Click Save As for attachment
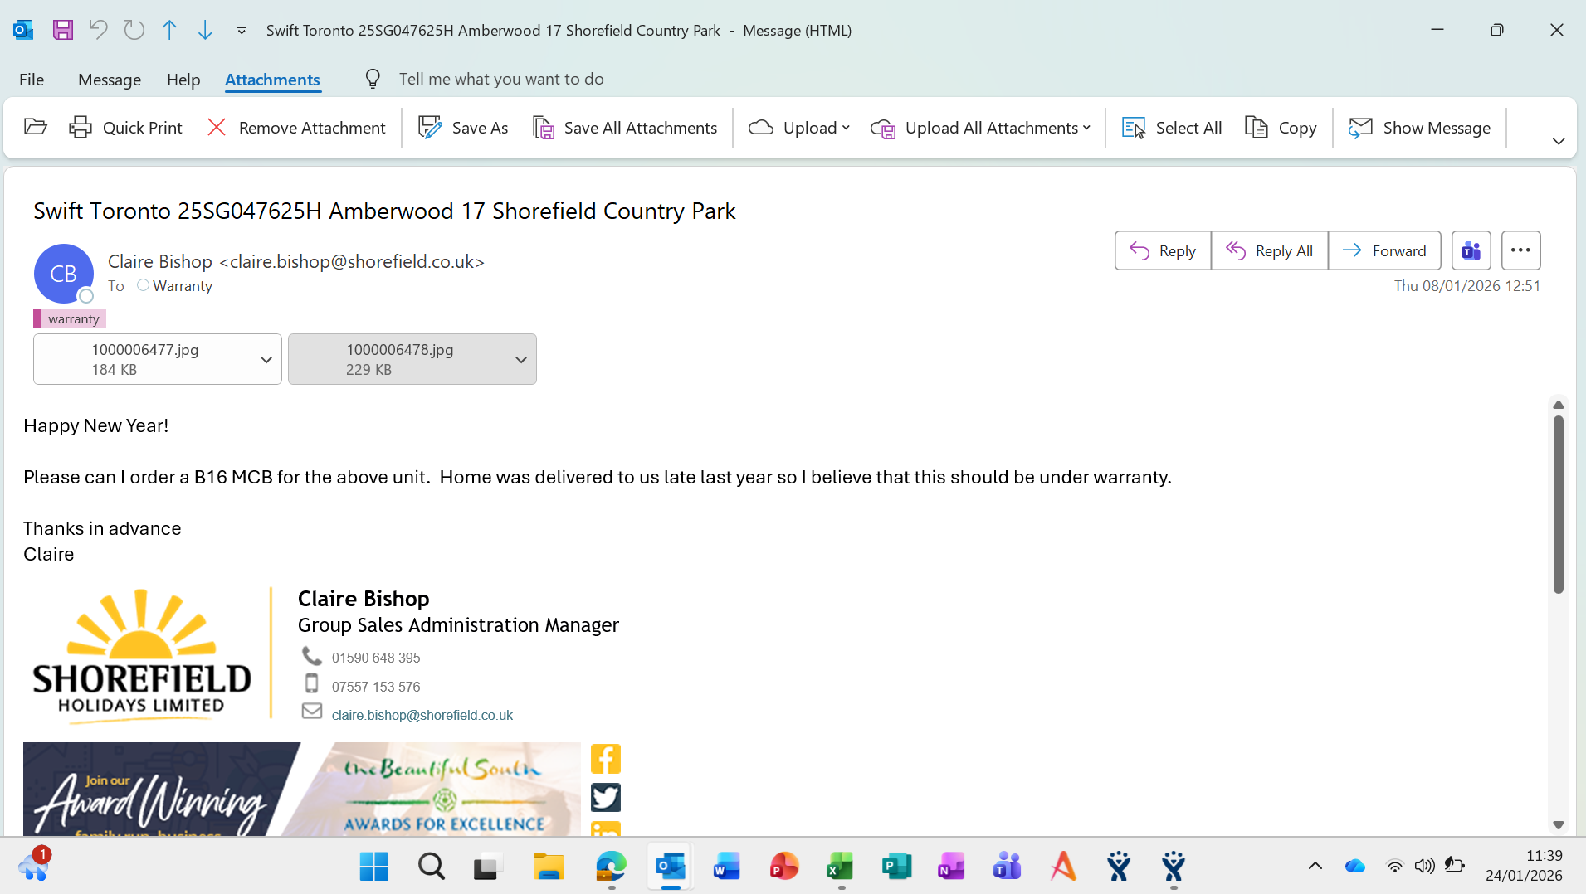 pos(463,128)
